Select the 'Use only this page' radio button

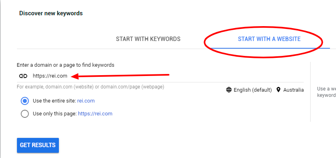click(x=25, y=114)
